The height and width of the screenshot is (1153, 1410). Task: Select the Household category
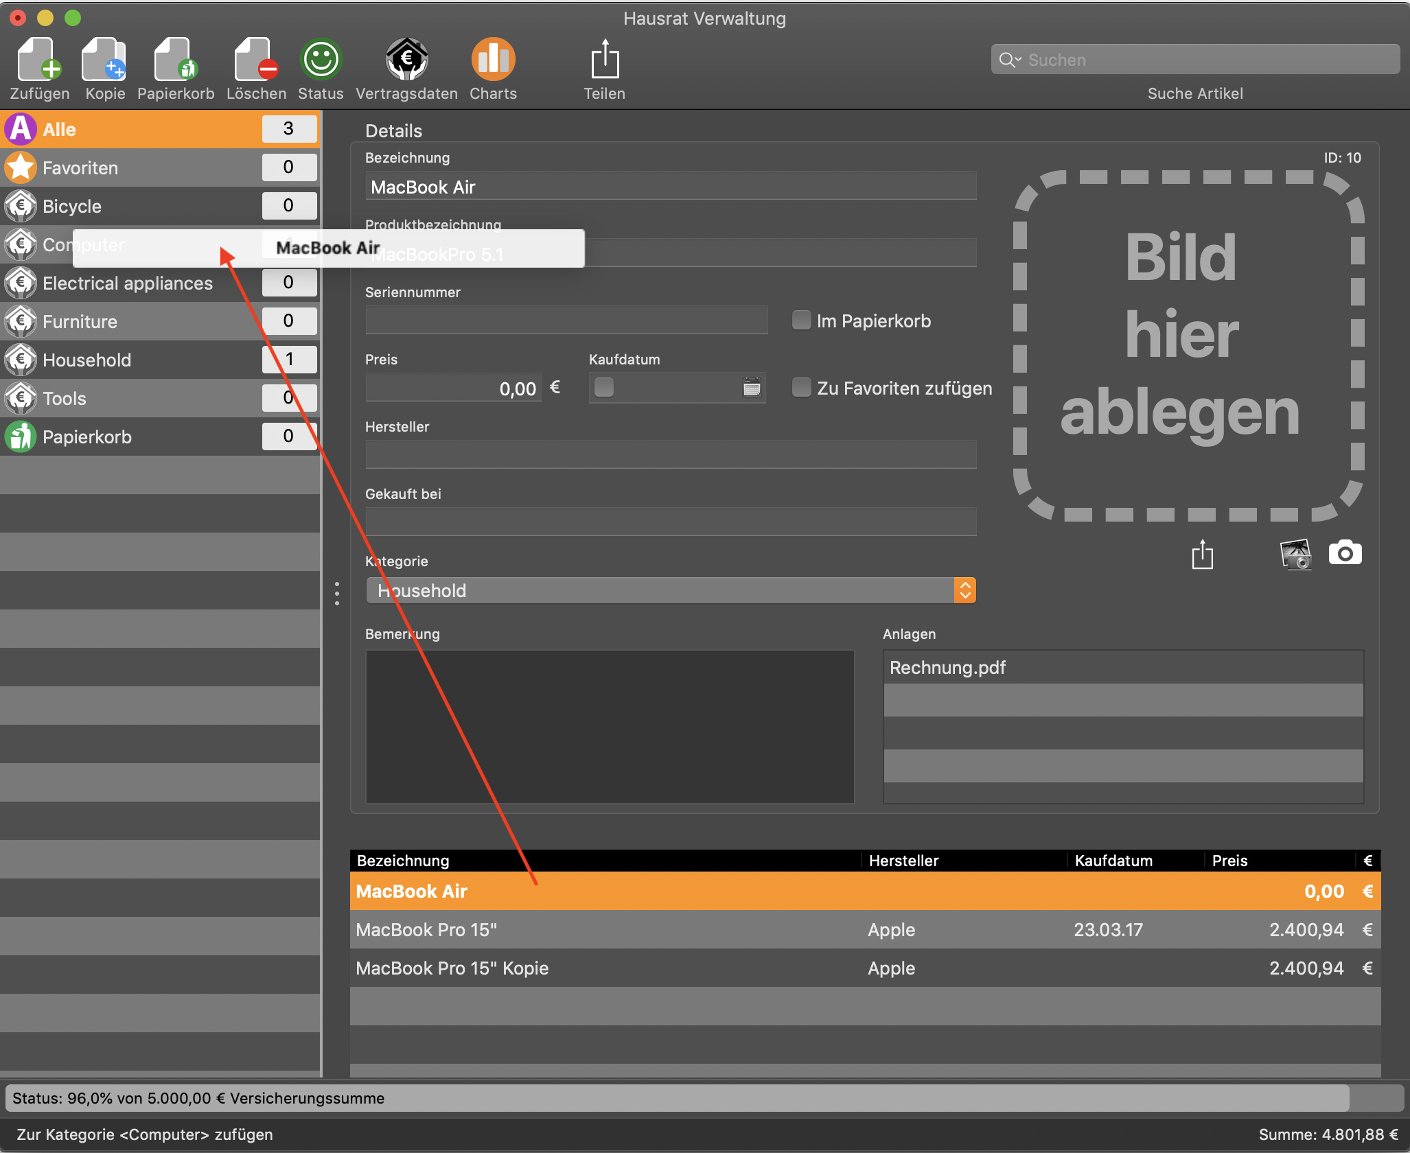coord(160,360)
